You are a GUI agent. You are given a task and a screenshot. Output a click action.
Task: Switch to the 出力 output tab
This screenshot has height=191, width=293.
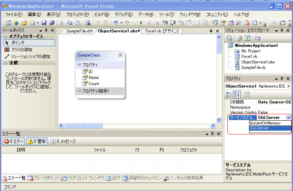tap(114, 178)
